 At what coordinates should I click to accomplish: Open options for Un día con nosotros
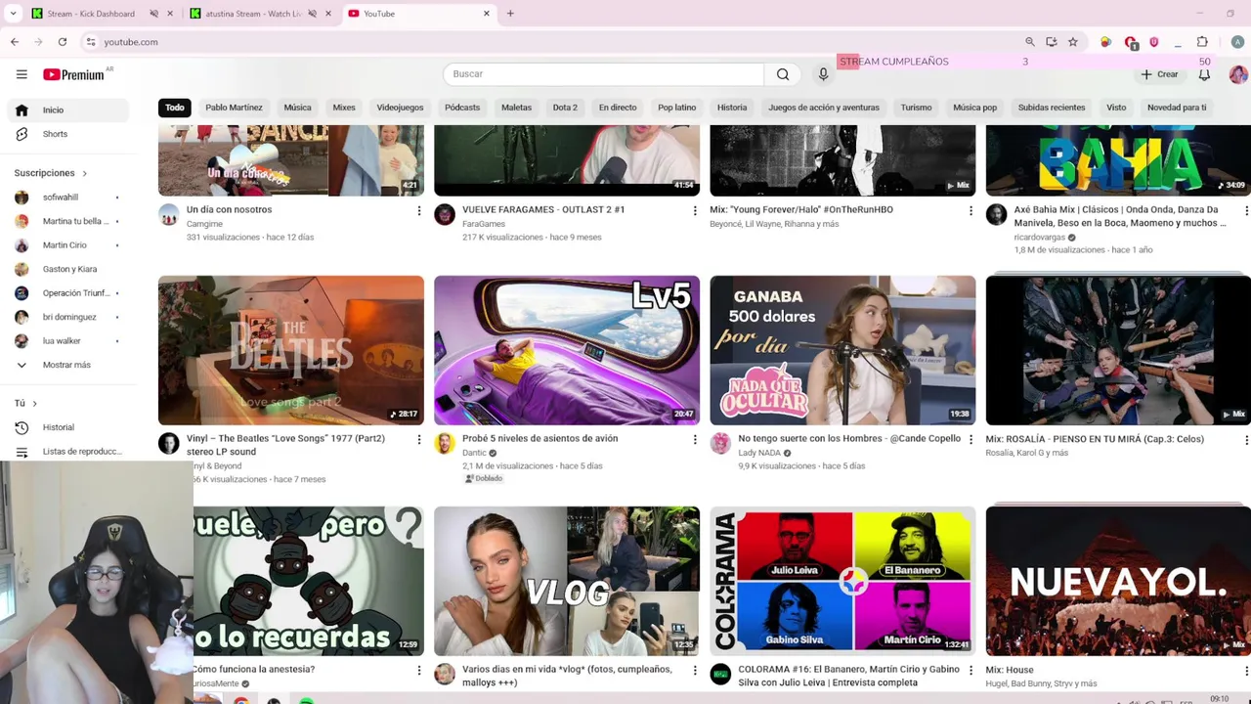tap(419, 210)
